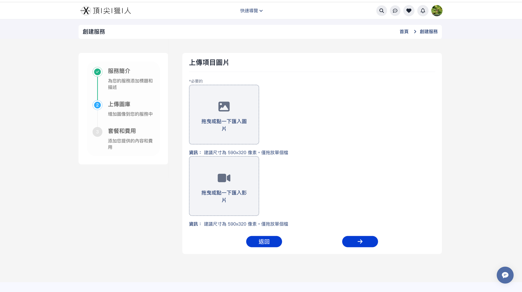The image size is (522, 292).
Task: Select step 2 上傳圖庫 circle
Action: coord(97,105)
